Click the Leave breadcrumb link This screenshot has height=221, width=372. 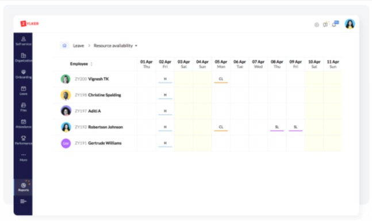coord(78,45)
